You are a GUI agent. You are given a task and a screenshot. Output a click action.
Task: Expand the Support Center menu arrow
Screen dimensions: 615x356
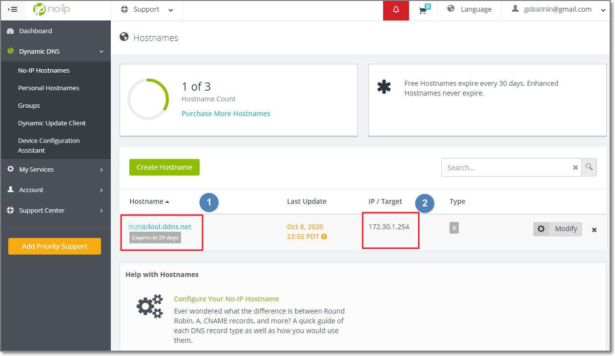[x=102, y=211]
